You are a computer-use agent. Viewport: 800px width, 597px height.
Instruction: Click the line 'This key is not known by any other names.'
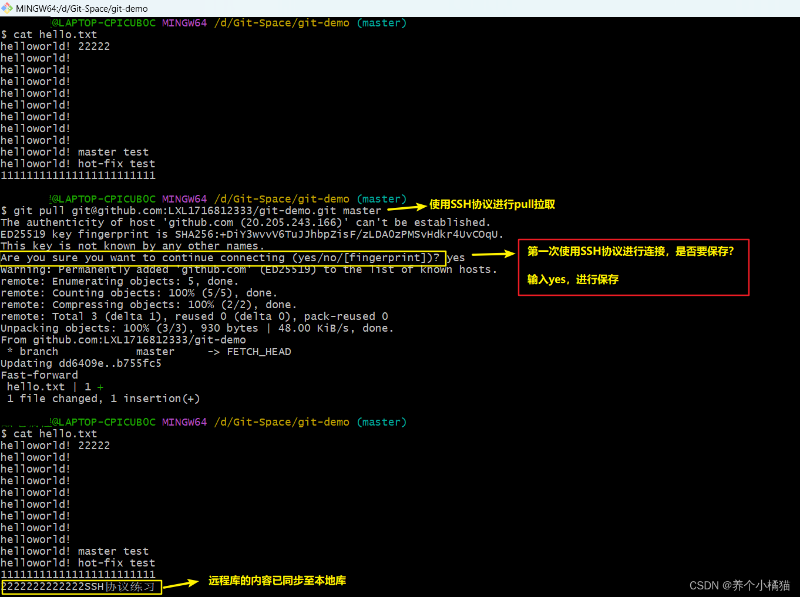coord(133,246)
